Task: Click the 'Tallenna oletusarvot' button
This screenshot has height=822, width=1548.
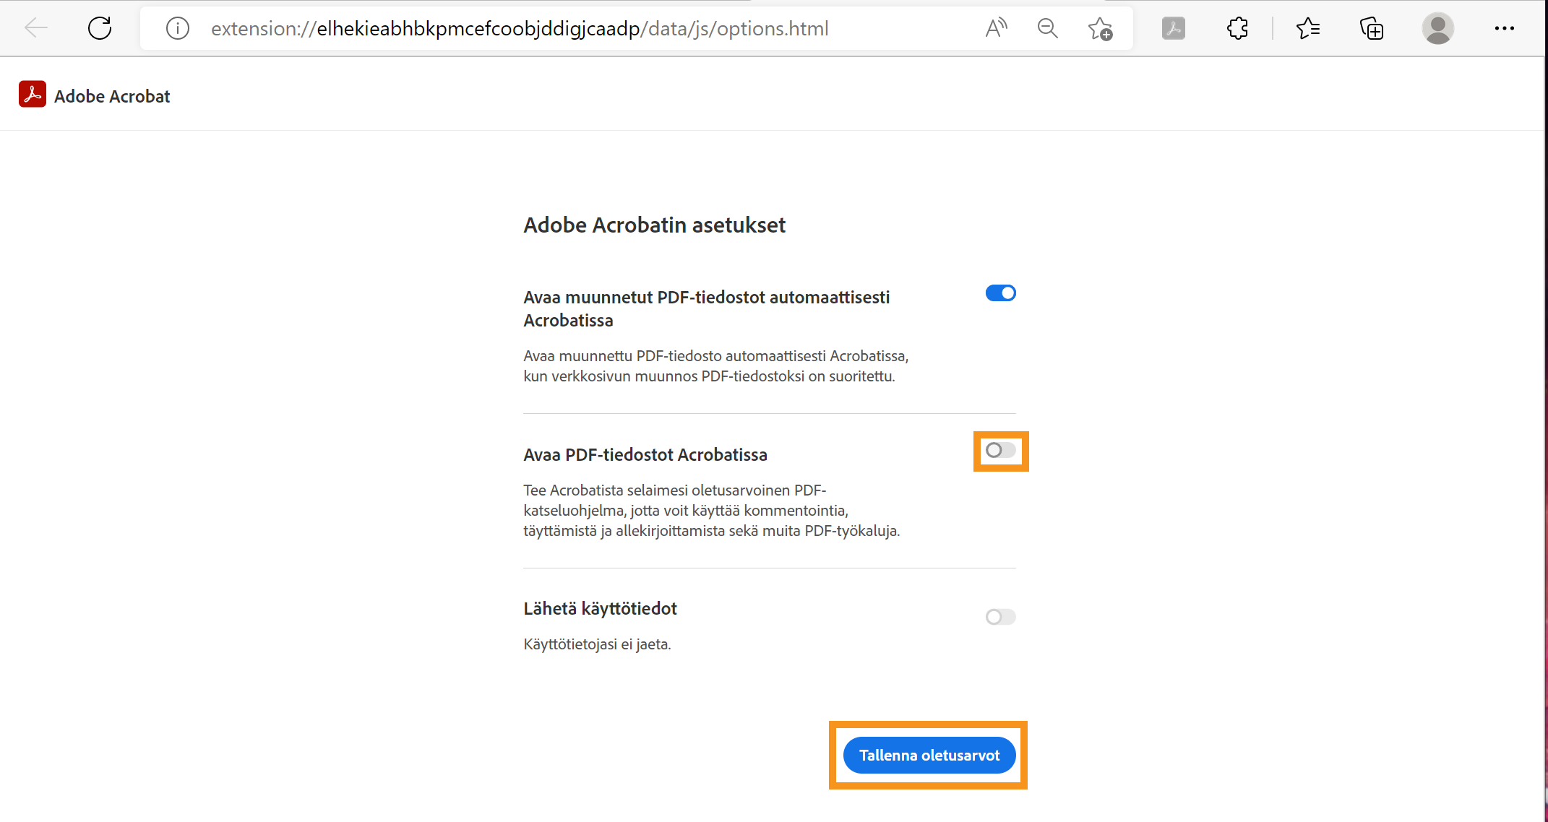Action: (929, 755)
